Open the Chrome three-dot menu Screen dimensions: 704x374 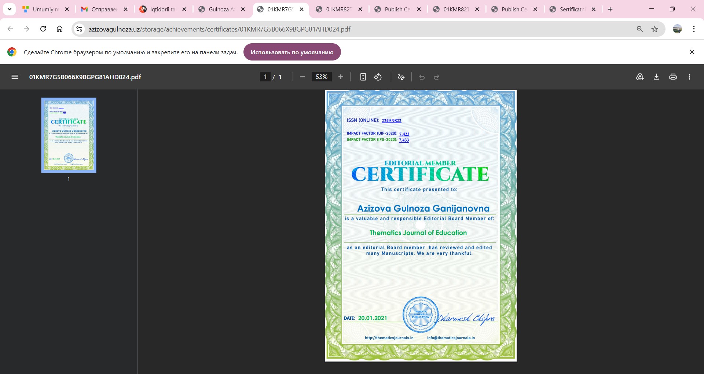(x=694, y=29)
